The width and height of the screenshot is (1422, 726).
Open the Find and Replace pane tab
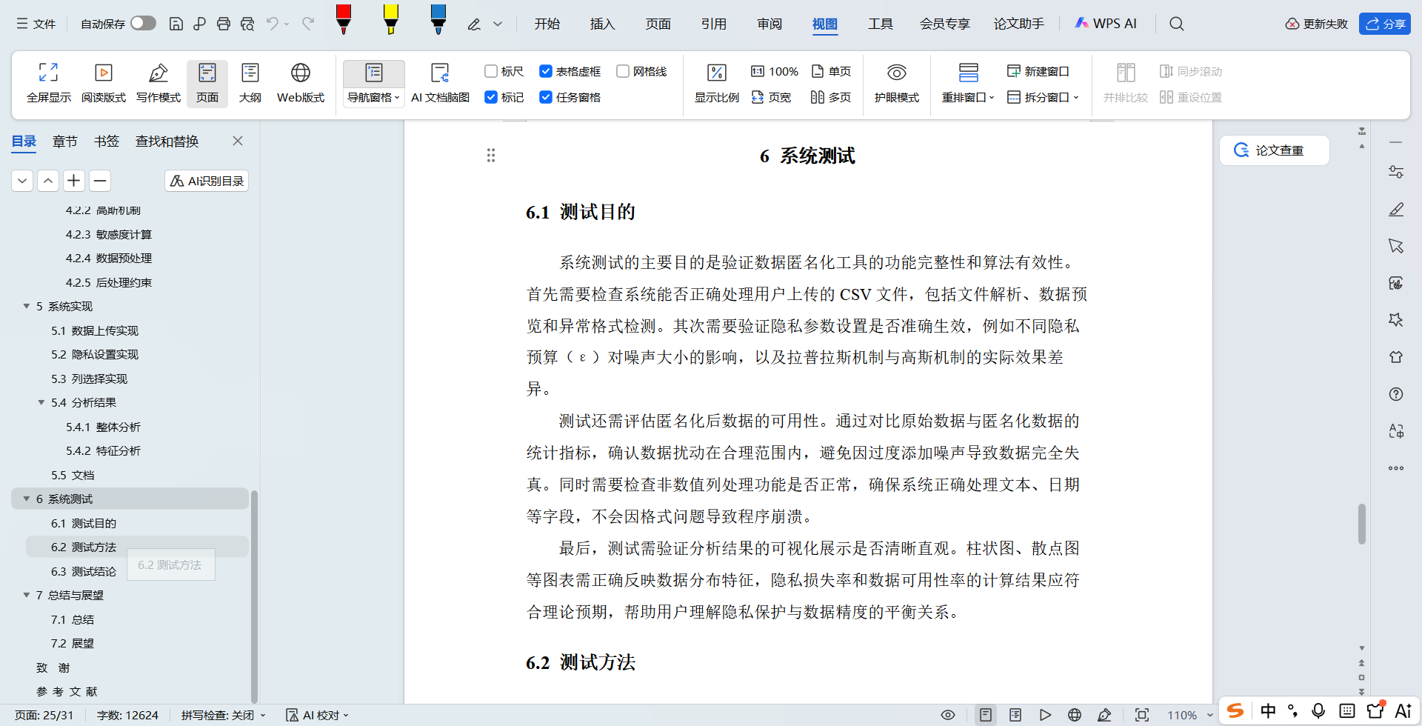click(x=167, y=141)
